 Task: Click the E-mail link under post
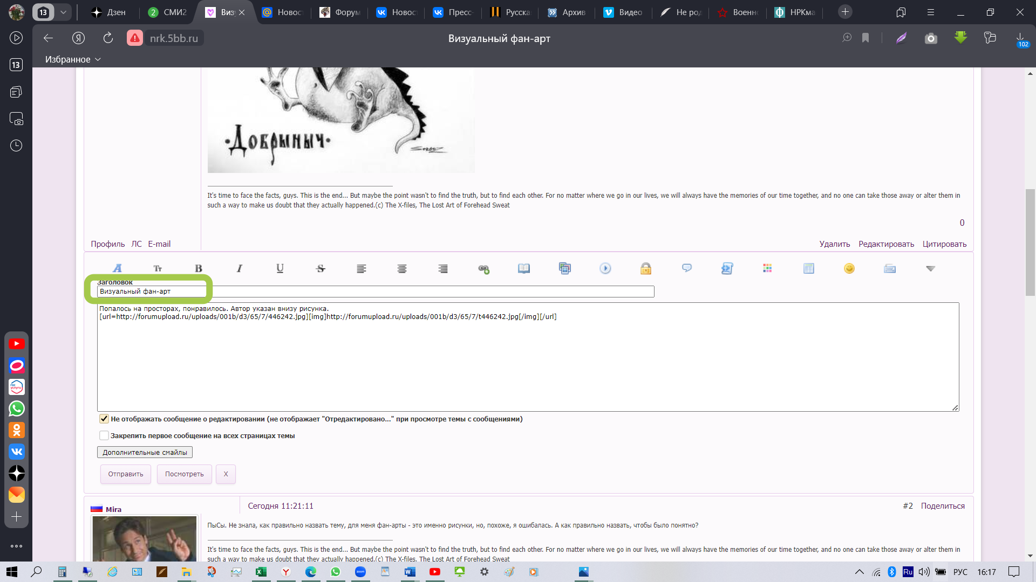point(159,244)
